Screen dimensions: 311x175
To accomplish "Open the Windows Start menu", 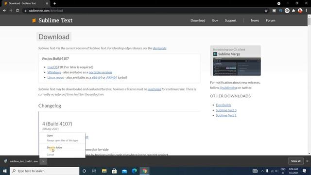I will click(5, 171).
